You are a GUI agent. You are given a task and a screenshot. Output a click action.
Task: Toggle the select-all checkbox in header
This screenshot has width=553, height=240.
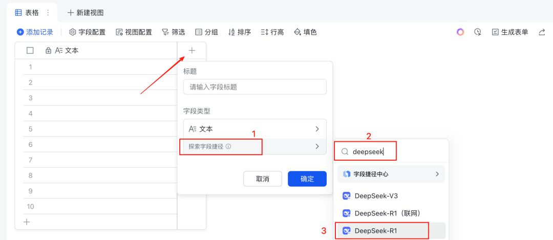(30, 50)
